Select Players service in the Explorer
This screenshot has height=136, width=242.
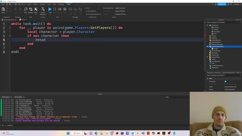tap(214, 36)
